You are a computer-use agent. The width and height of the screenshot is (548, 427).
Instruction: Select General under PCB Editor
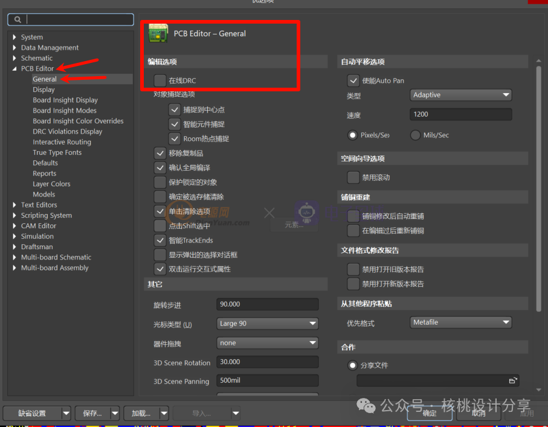tap(45, 79)
